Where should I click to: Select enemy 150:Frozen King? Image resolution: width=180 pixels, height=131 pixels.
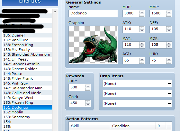(x=27, y=102)
